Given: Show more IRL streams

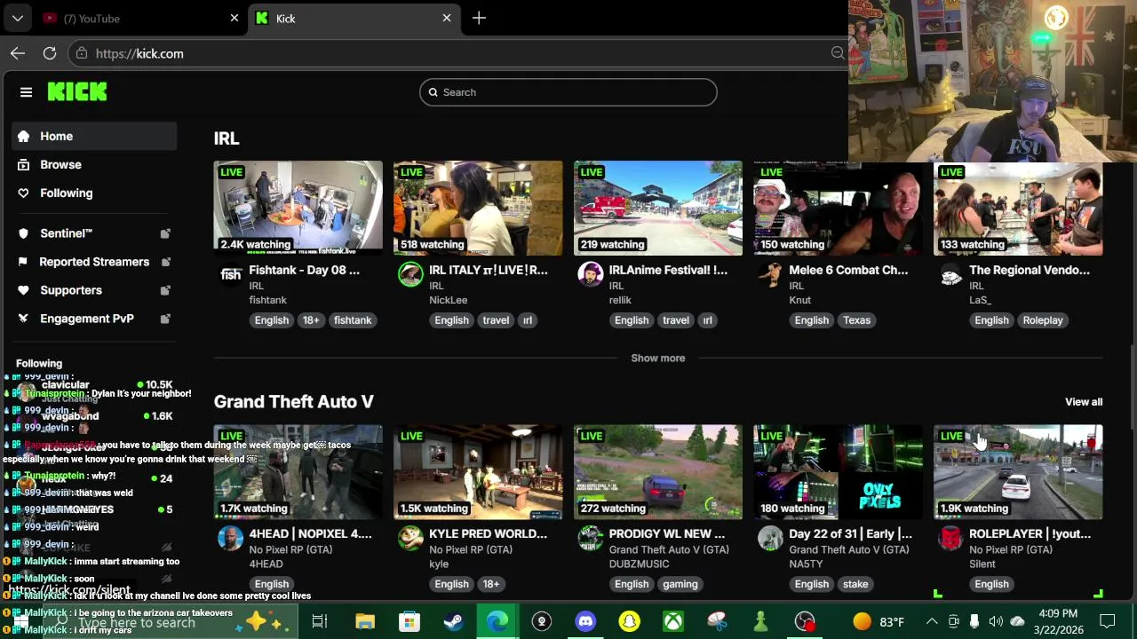Looking at the screenshot, I should 658,358.
